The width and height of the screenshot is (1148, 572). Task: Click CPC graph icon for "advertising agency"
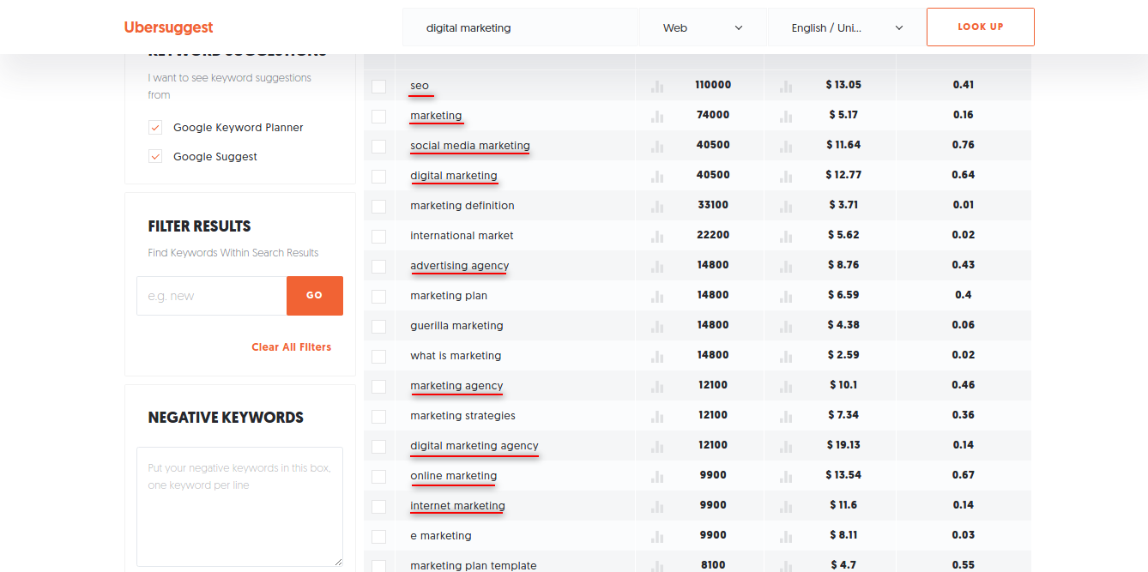tap(786, 266)
